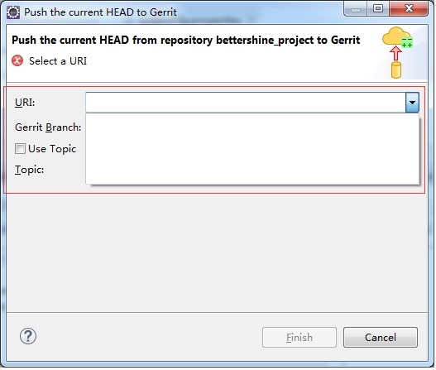
Task: Enable the Use Topic checkbox
Action: 21,149
